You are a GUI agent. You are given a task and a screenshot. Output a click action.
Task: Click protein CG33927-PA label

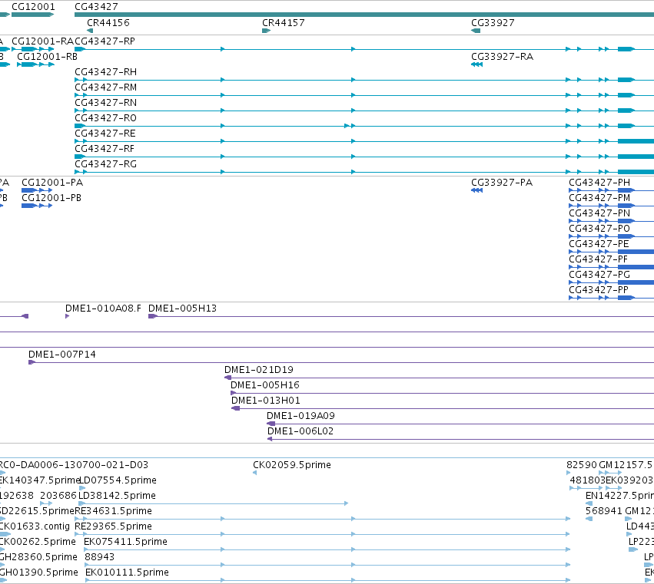coord(502,183)
